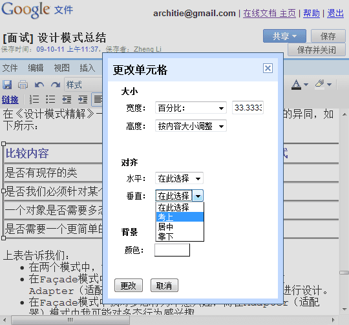Click the table cell 比较内容
Viewport: 349px width, 325px height.
pos(27,153)
